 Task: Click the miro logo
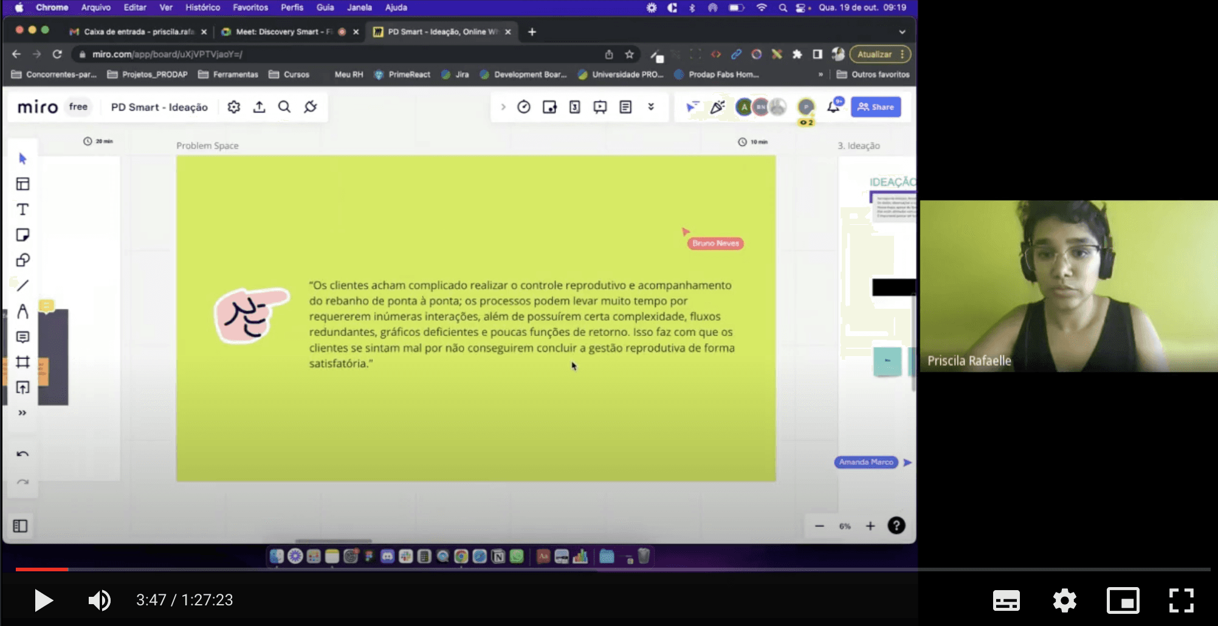coord(38,107)
